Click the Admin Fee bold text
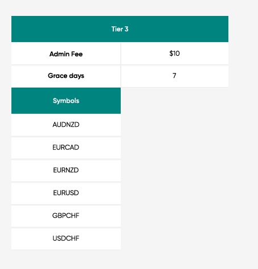This screenshot has width=258, height=269. 66,54
